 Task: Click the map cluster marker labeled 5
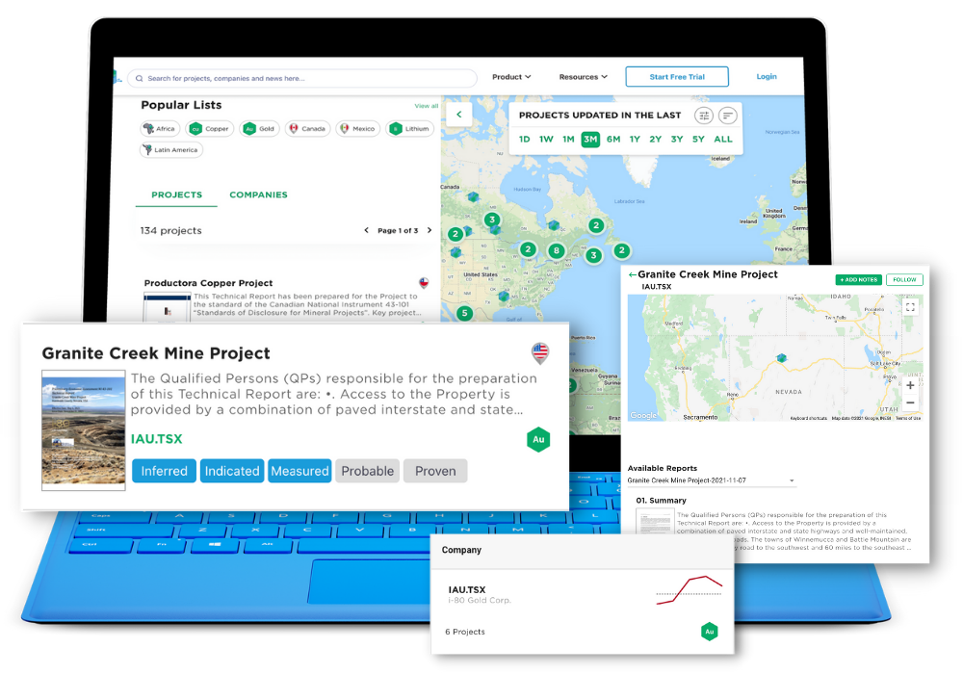[x=464, y=313]
